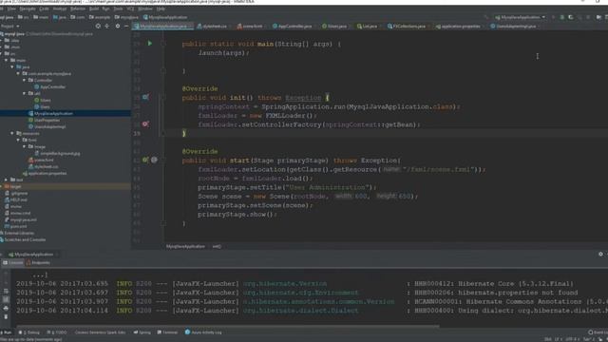
Task: Collapse the com.example.mysqljava package
Action: click(18, 73)
